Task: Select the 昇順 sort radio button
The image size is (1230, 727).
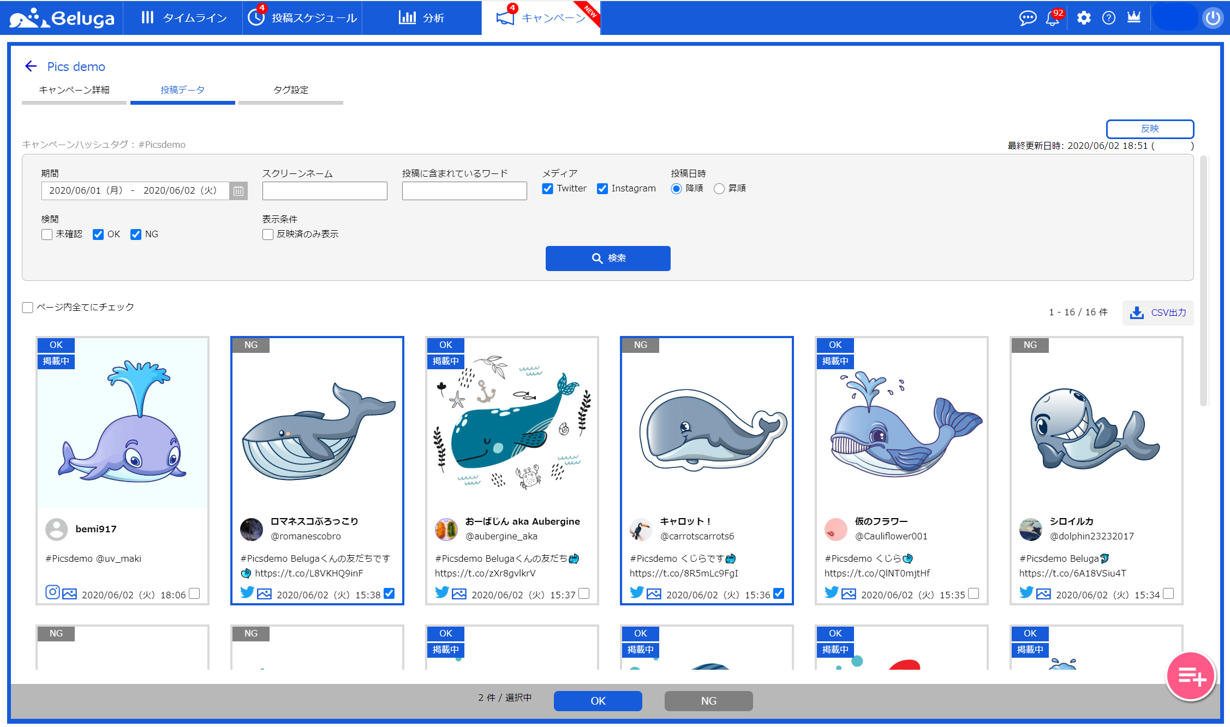Action: point(719,189)
